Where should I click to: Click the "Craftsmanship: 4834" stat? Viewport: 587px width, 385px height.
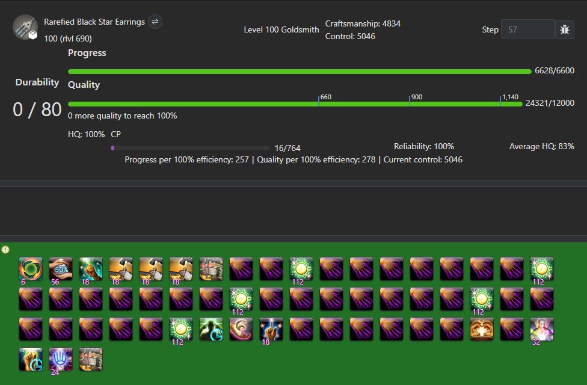coord(363,23)
